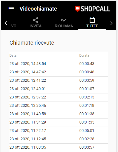Open the call lasting 00:03:59
This screenshot has height=152, width=118.
59,81
